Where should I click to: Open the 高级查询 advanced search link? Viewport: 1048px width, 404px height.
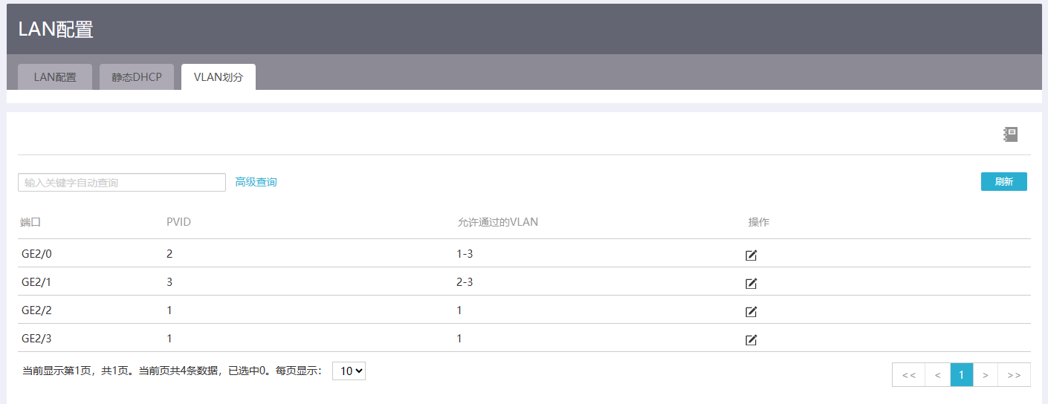tap(256, 182)
